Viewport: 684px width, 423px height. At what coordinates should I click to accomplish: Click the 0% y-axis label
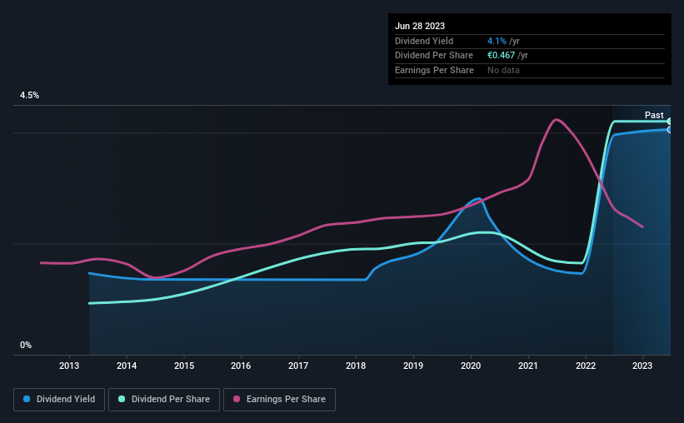26,345
